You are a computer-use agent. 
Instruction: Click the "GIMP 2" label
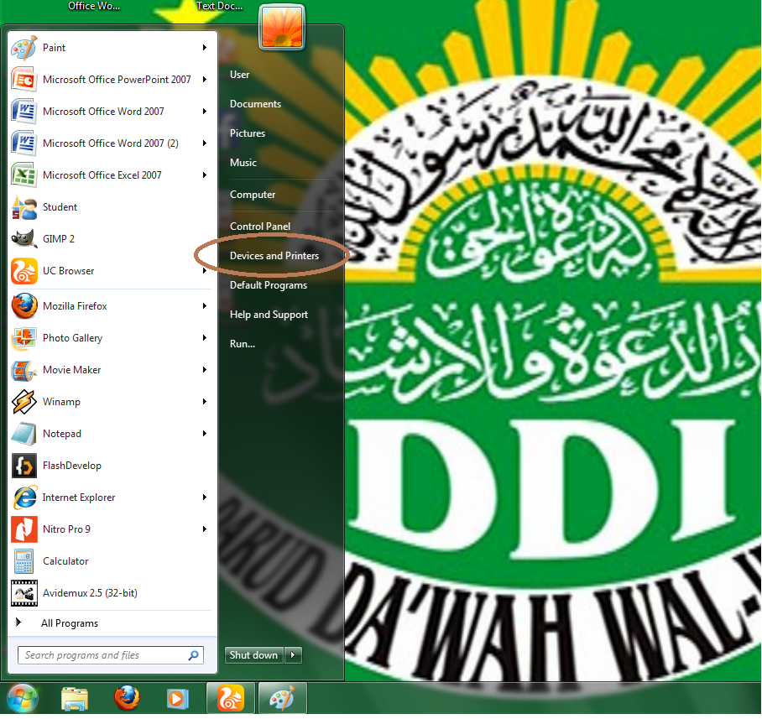[x=58, y=239]
